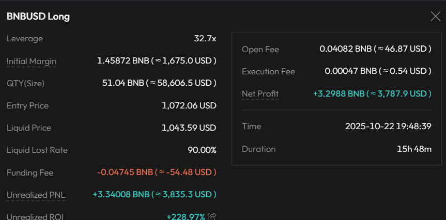Image resolution: width=446 pixels, height=220 pixels.
Task: Click the green Unrealized PNL amount
Action: [154, 195]
